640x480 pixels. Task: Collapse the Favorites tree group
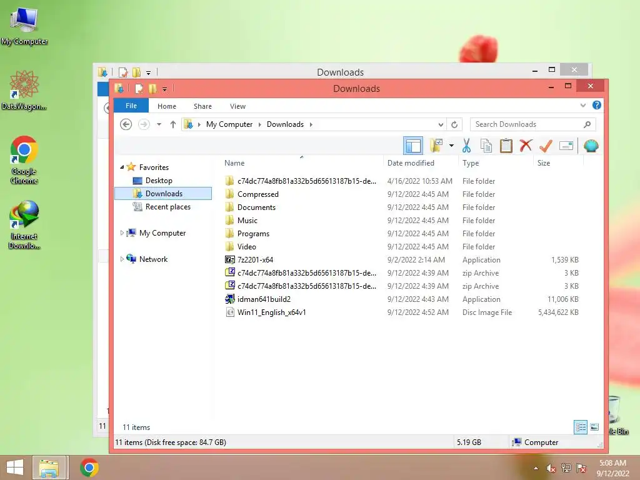pyautogui.click(x=122, y=167)
